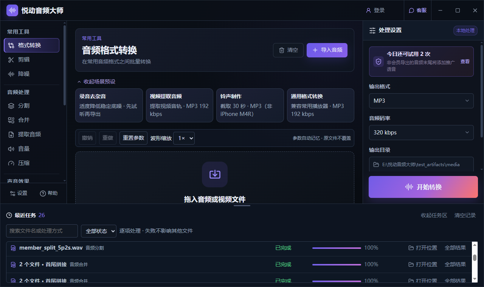
Task: Collapse tasks with 收起任务区
Action: point(434,215)
